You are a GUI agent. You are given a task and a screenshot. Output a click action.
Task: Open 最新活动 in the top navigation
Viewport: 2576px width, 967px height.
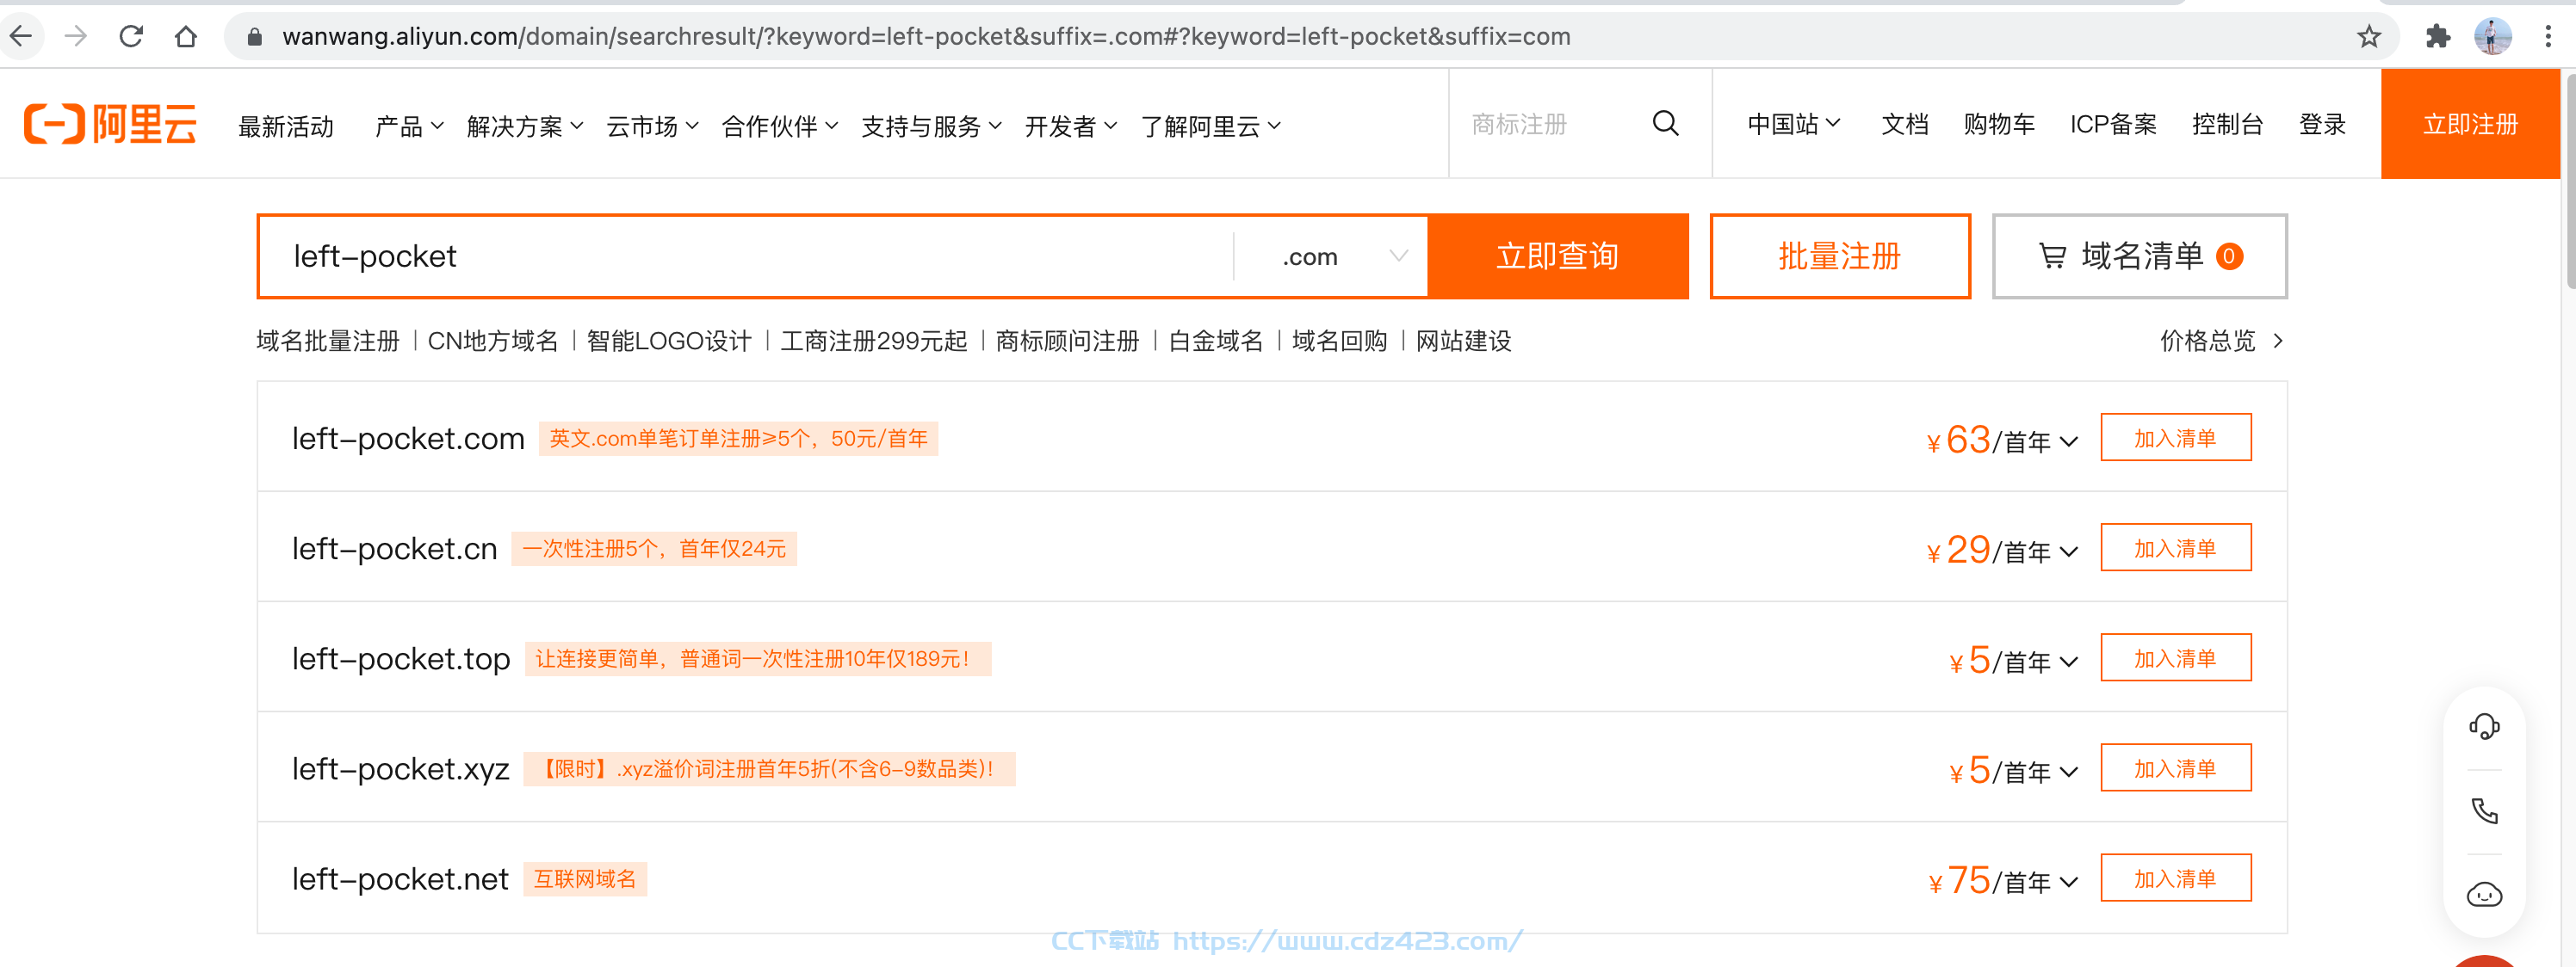click(286, 126)
